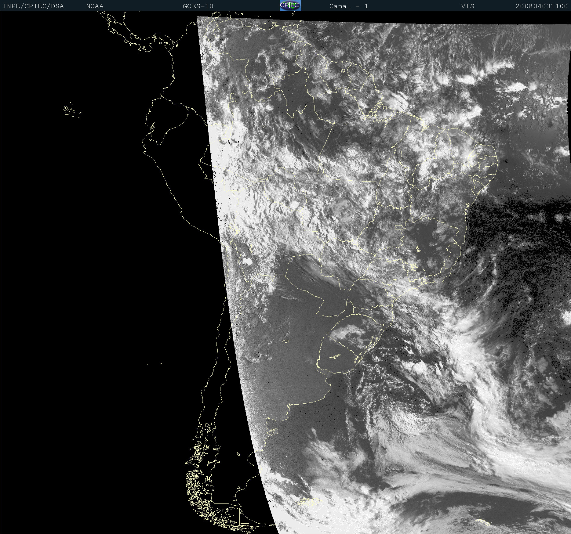The width and height of the screenshot is (571, 534).
Task: Click the INPE/CPTEC/DSA header label
Action: (x=33, y=6)
